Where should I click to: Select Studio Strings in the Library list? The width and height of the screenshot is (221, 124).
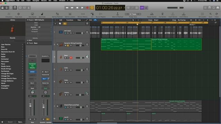coord(6,69)
